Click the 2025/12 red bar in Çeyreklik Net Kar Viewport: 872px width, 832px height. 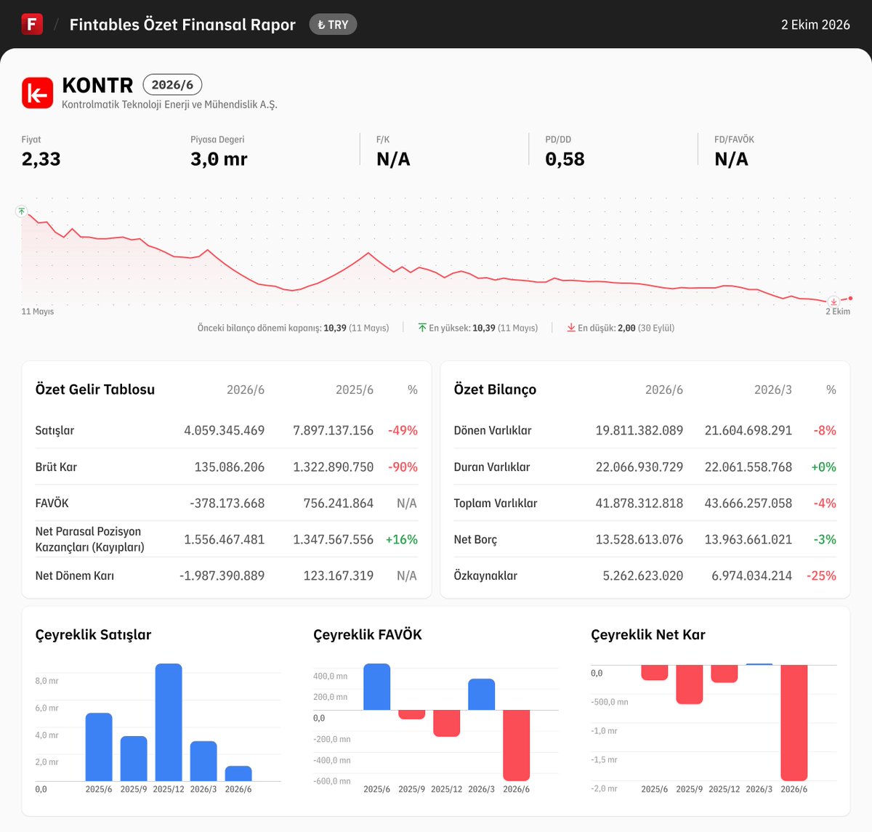[724, 674]
